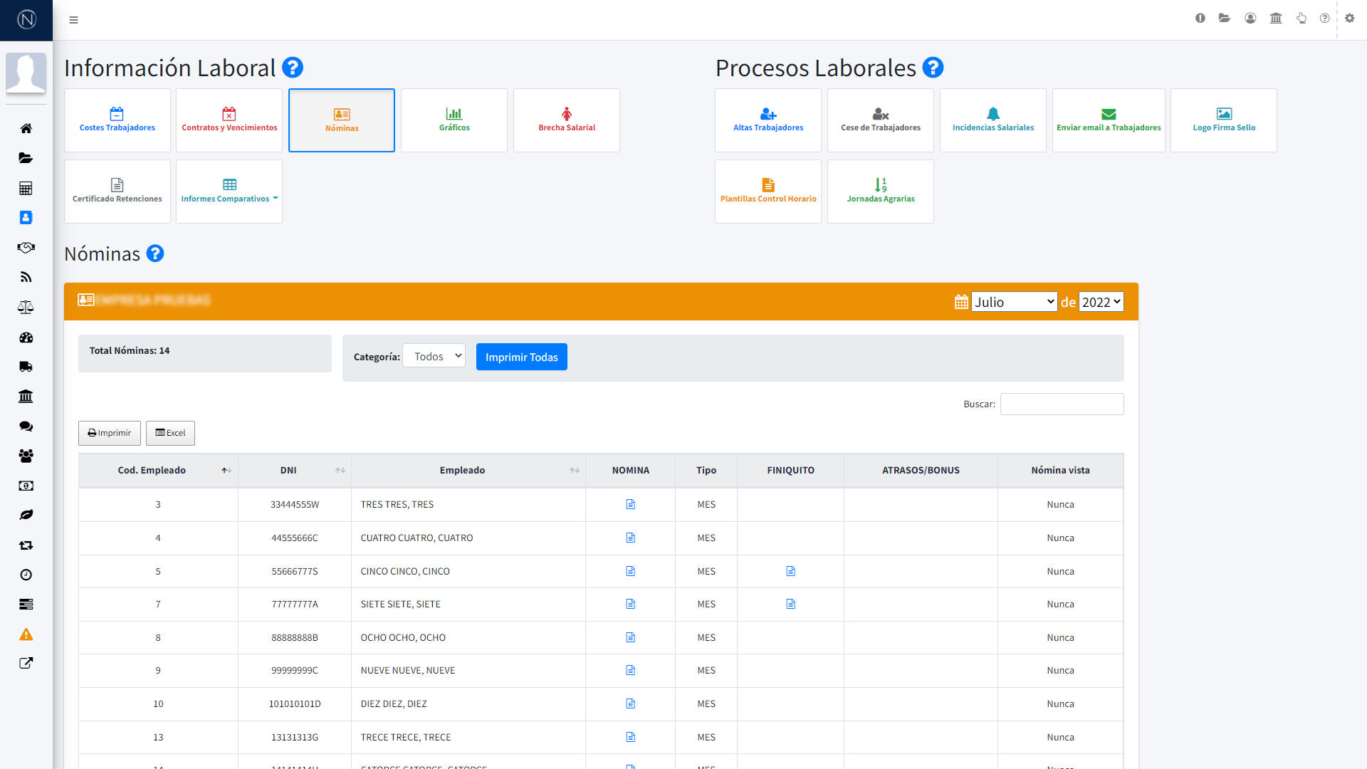The height and width of the screenshot is (769, 1367).
Task: Click the home icon in sidebar
Action: coord(26,128)
